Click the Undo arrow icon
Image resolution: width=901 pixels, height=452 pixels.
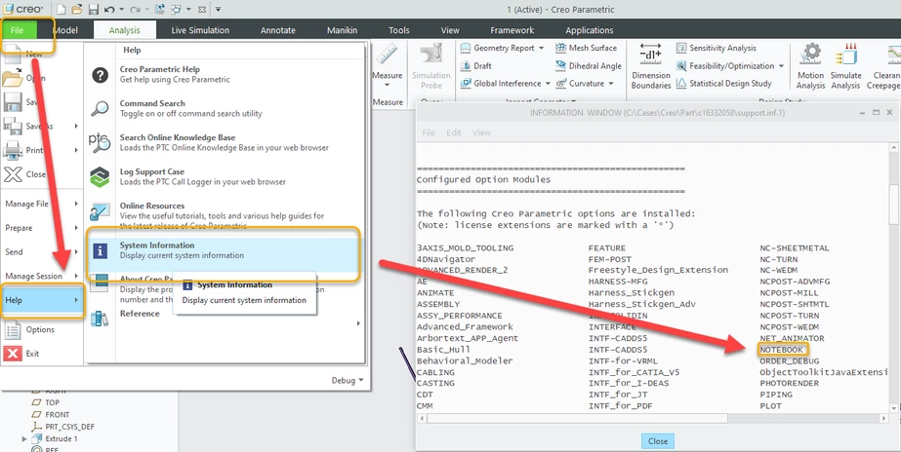coord(108,9)
